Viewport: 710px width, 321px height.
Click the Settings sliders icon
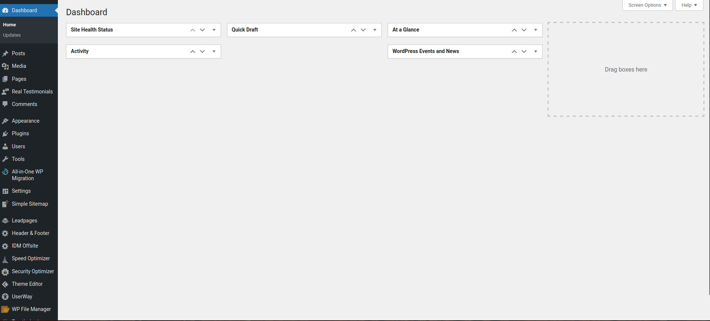click(x=5, y=191)
